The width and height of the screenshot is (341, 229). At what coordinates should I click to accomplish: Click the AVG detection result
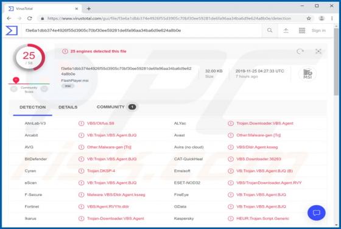click(x=109, y=147)
